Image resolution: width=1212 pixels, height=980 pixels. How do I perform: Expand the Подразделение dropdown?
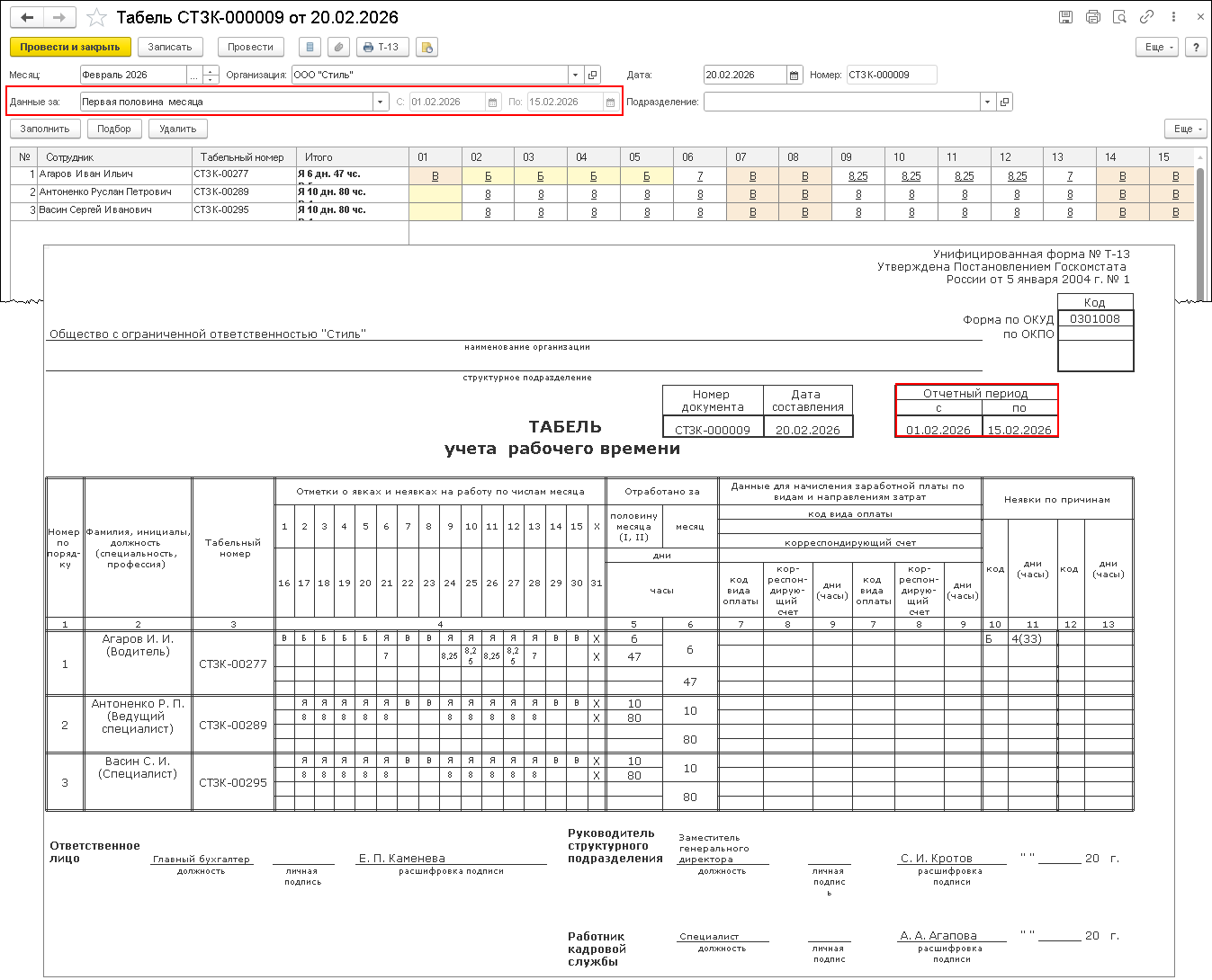[x=988, y=102]
